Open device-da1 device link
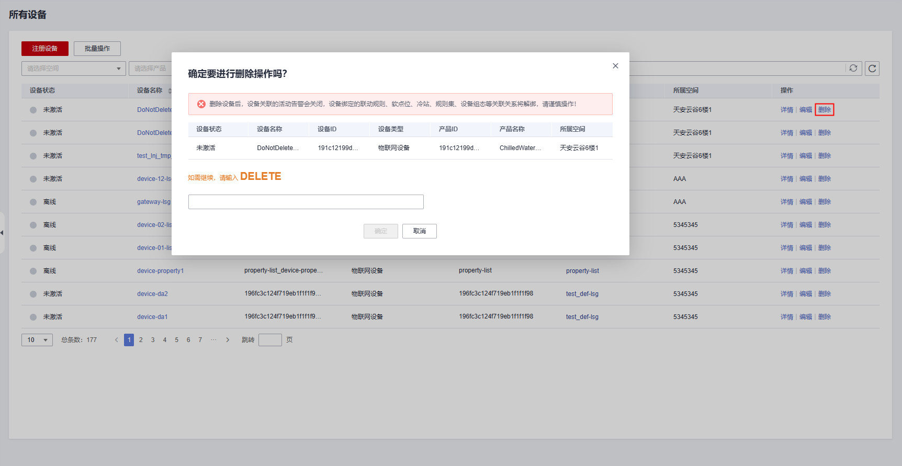Image resolution: width=902 pixels, height=466 pixels. [153, 317]
